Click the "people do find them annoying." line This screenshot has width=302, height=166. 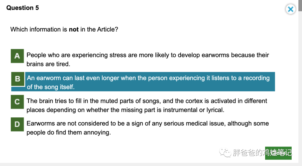(69, 132)
